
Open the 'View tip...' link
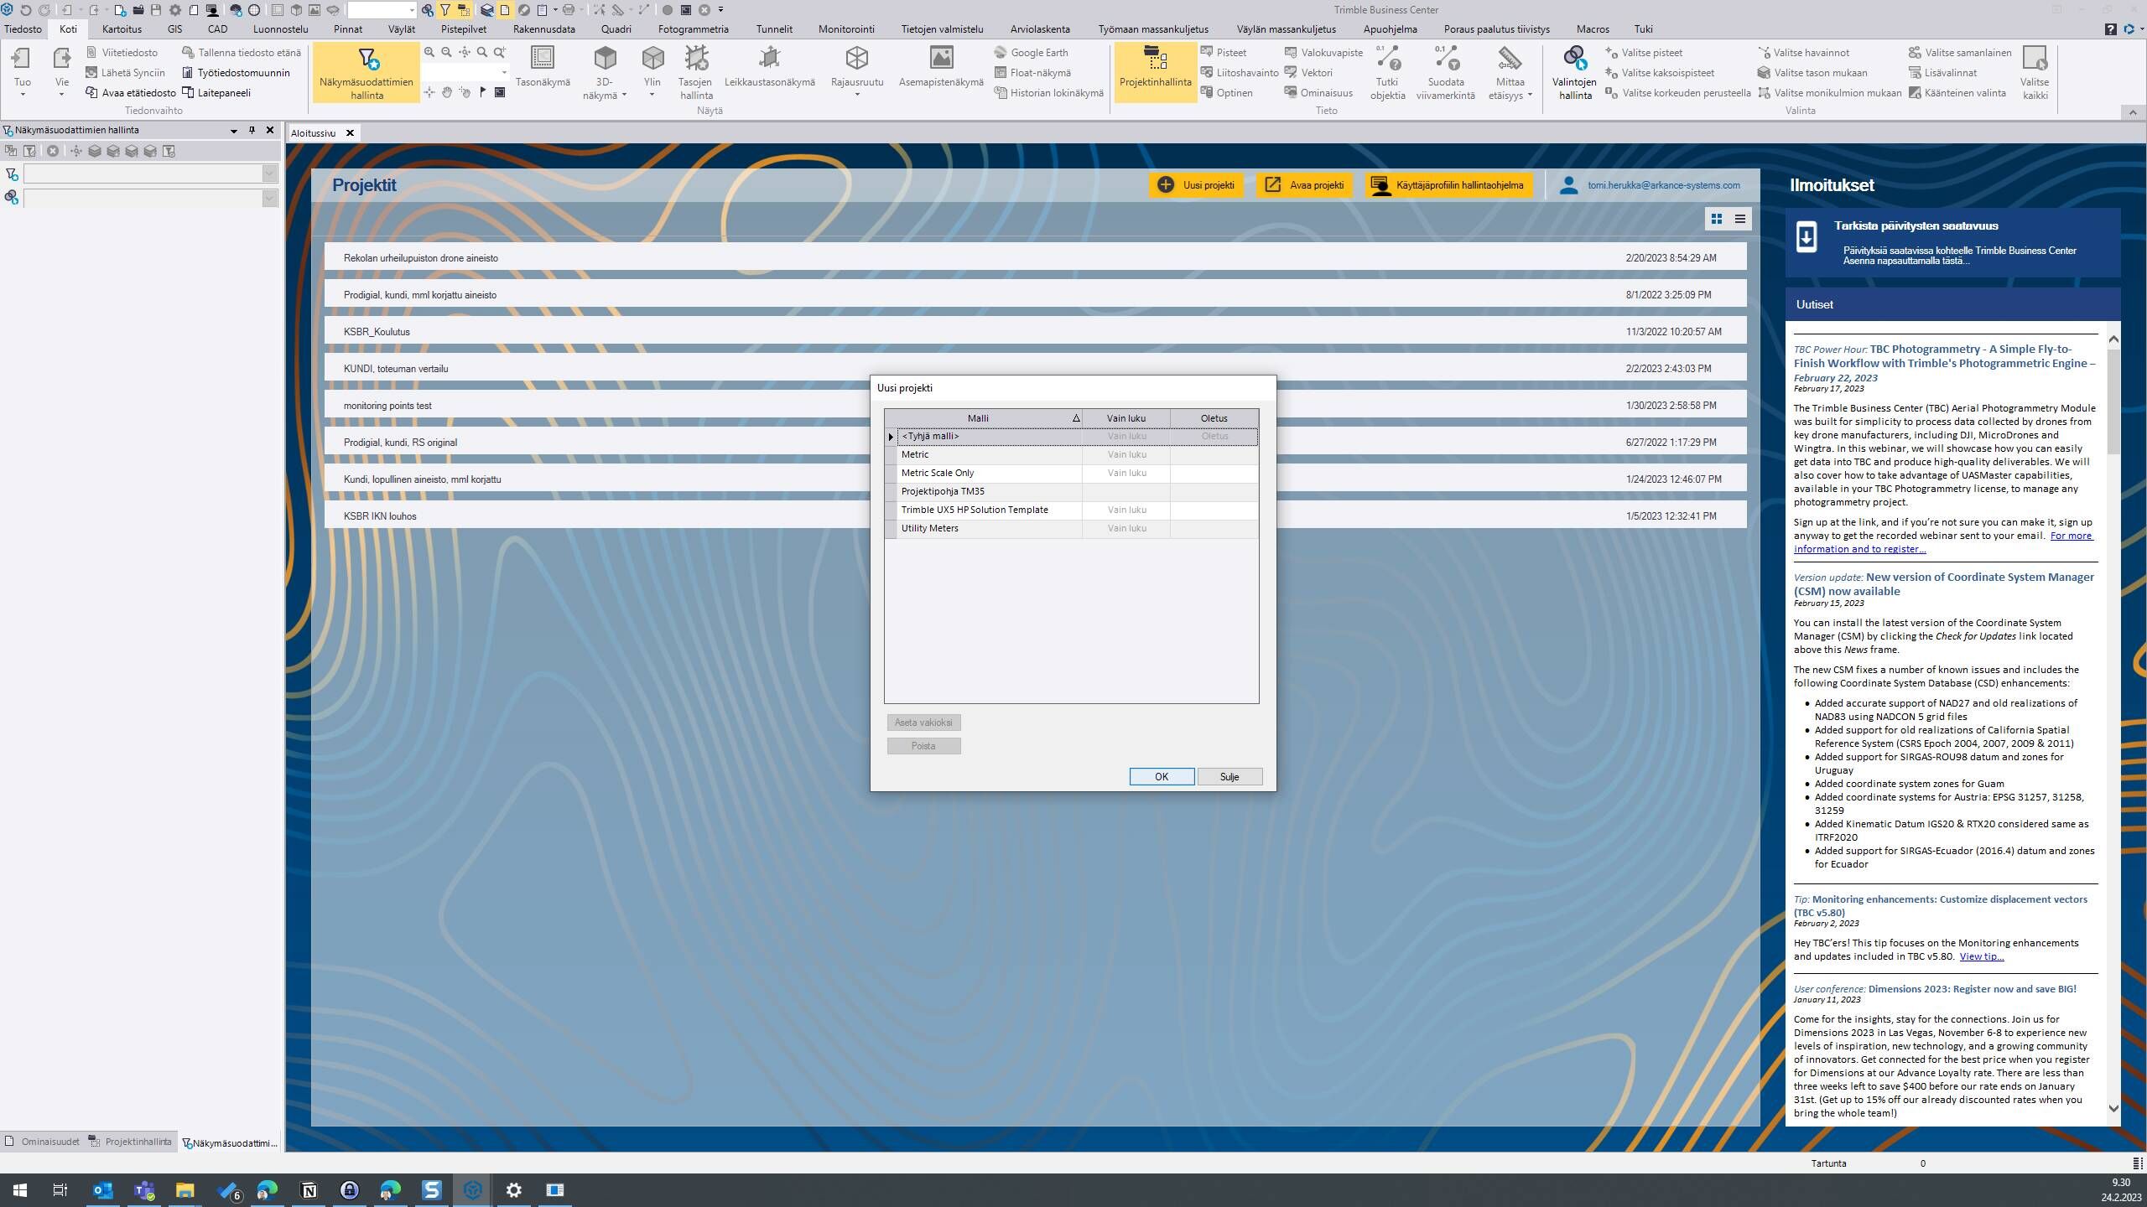(x=1981, y=956)
